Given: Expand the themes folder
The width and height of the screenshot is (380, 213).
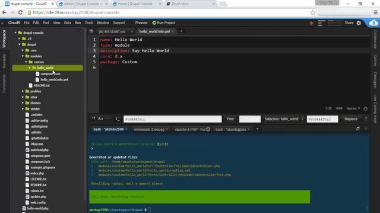Looking at the screenshot, I should [x=23, y=103].
